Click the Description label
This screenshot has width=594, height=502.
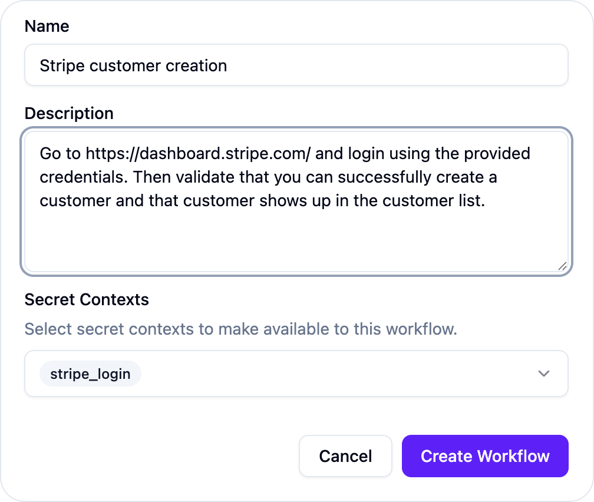pyautogui.click(x=68, y=113)
